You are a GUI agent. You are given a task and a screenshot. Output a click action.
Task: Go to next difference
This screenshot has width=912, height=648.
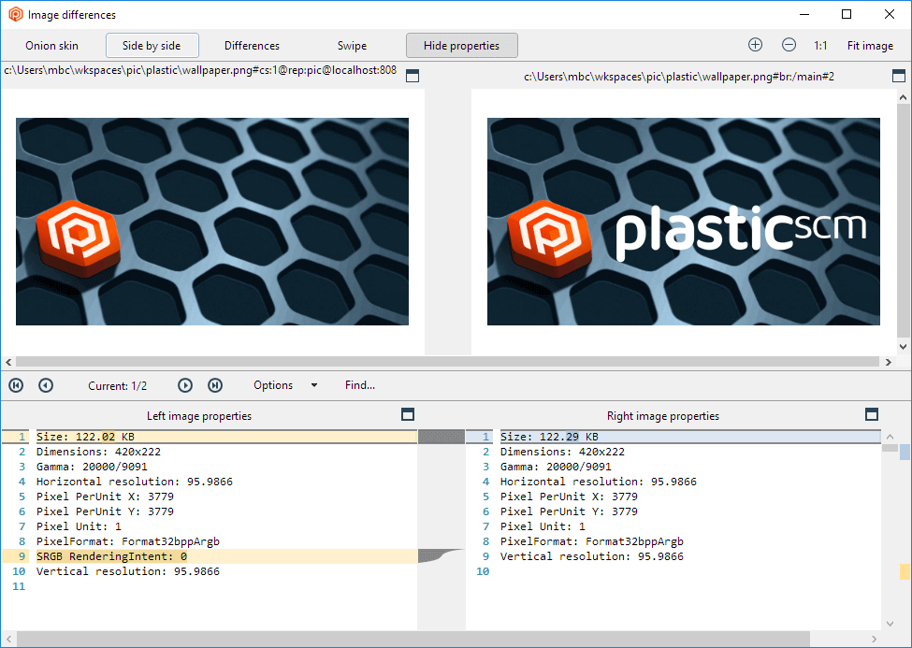click(185, 385)
